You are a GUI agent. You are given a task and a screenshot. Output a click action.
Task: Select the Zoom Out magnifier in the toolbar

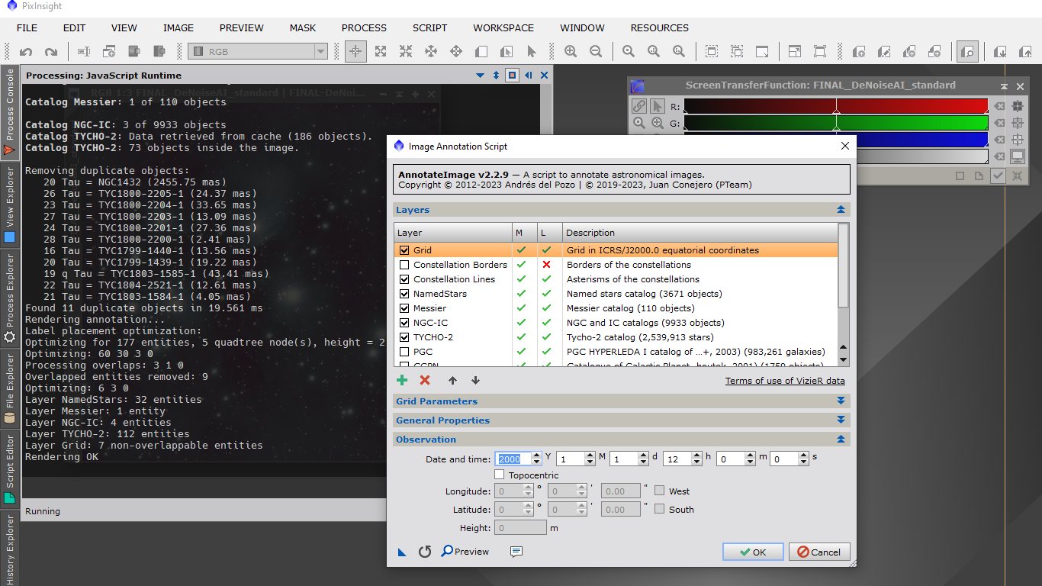(x=596, y=51)
